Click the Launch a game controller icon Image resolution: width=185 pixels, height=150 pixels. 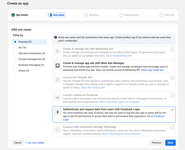tap(58, 98)
